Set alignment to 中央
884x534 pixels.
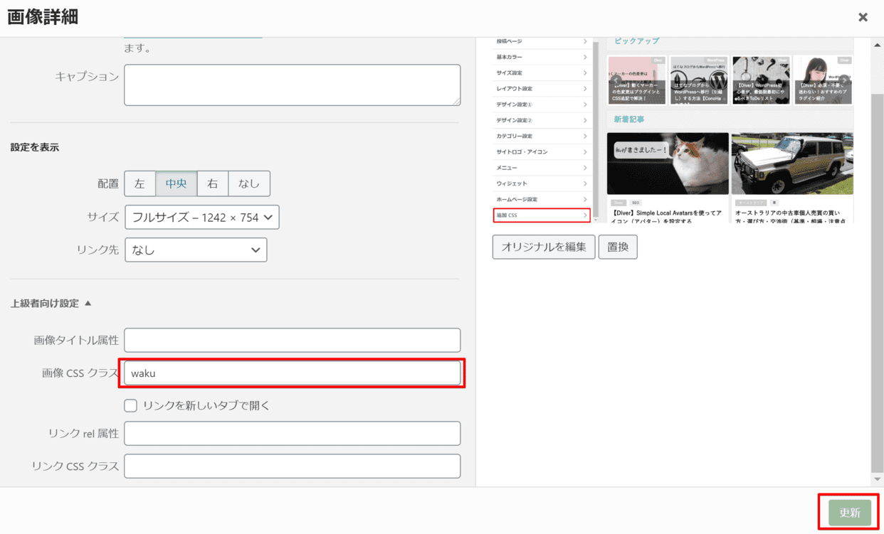pos(176,183)
